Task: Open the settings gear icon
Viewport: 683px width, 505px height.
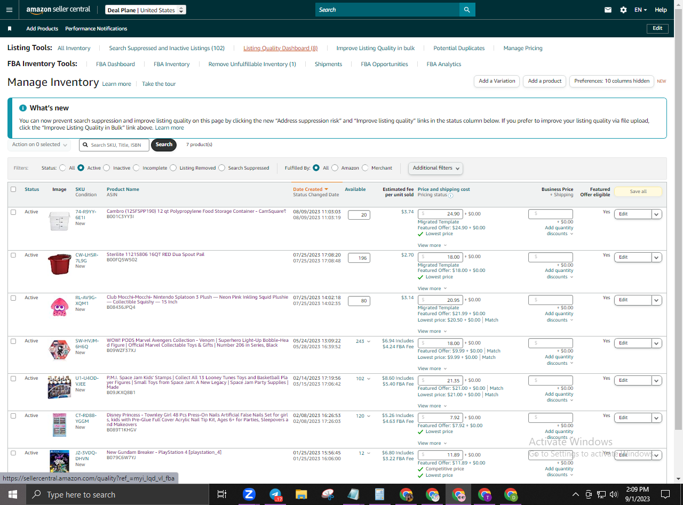Action: click(623, 10)
